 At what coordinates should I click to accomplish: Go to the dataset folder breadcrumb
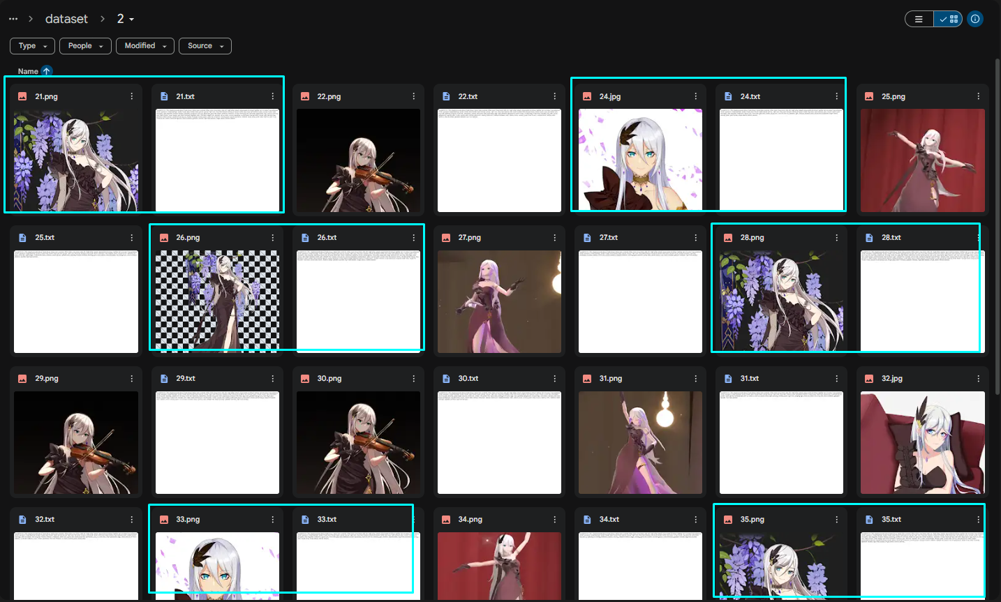(x=67, y=19)
